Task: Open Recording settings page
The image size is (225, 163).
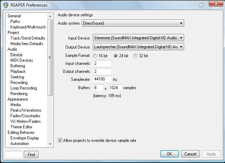Action: [x=19, y=83]
